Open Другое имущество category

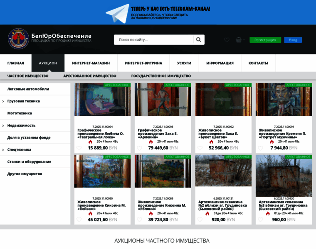coord(25,174)
